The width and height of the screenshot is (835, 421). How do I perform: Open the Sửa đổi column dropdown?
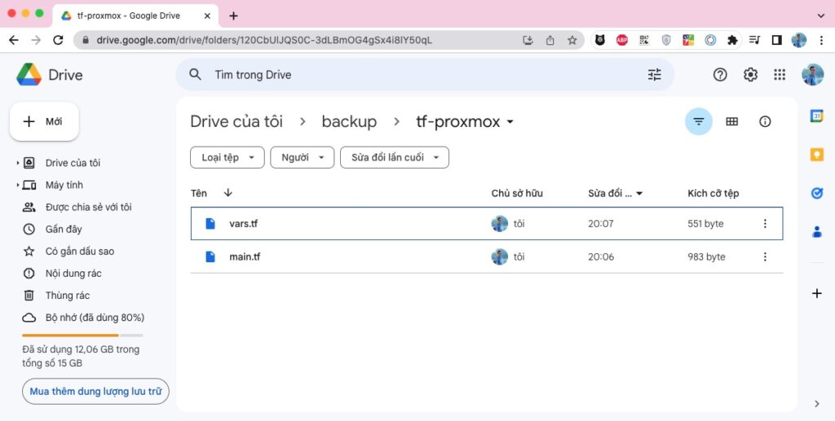point(639,194)
